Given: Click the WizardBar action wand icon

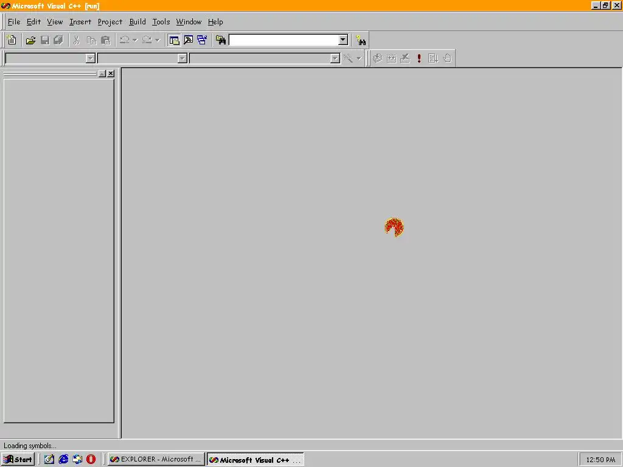Looking at the screenshot, I should point(348,58).
